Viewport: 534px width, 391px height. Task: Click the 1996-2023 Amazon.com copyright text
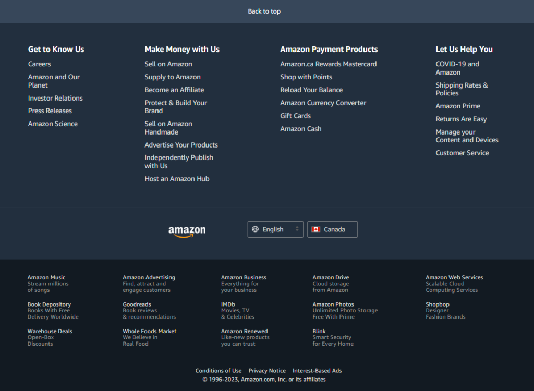pos(264,380)
